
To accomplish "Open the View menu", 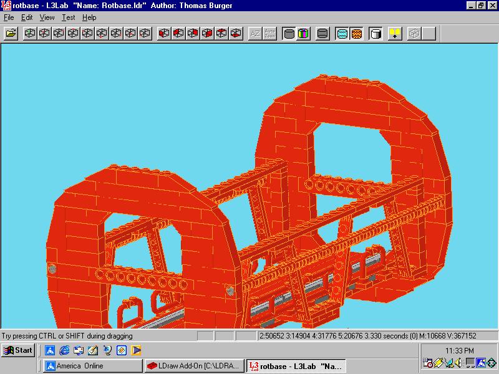I will click(x=47, y=17).
